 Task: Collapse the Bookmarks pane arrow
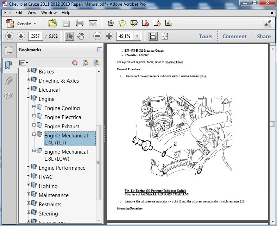(x=100, y=50)
